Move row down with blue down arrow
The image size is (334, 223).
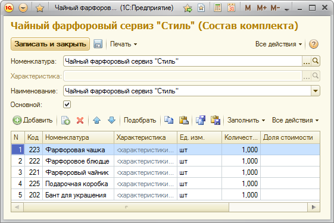tap(111, 120)
